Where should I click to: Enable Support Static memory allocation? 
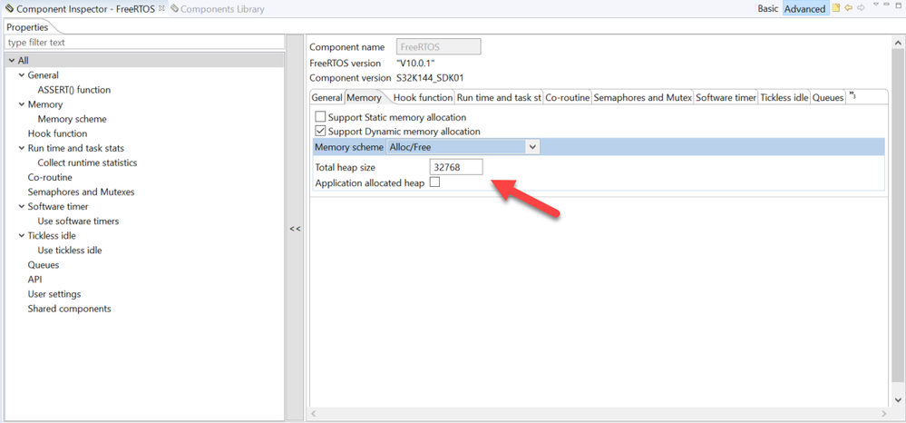[x=321, y=117]
